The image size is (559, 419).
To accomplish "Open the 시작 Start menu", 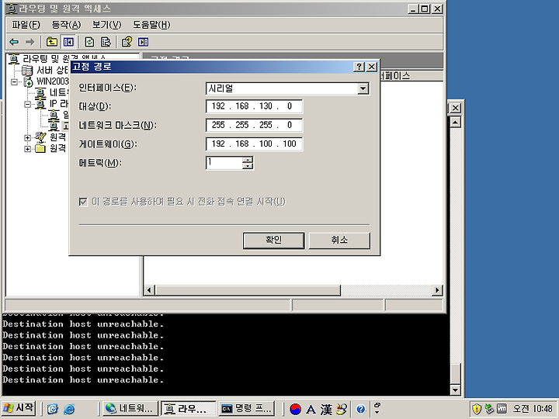I will (18, 408).
